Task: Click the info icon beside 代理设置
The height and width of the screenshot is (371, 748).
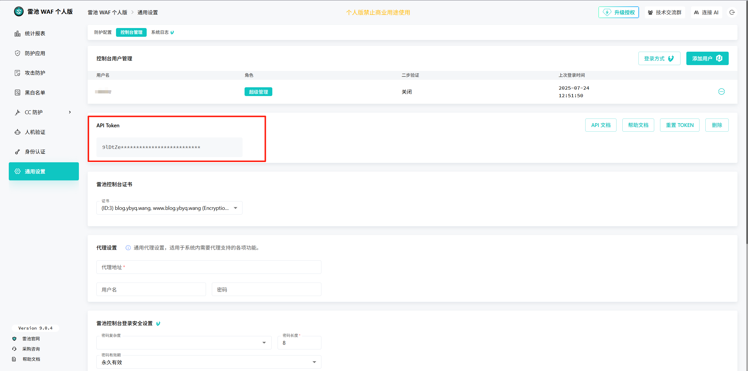Action: point(128,248)
